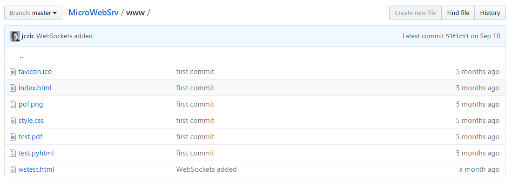
Task: Click the file icon beside style.css
Action: pyautogui.click(x=13, y=121)
